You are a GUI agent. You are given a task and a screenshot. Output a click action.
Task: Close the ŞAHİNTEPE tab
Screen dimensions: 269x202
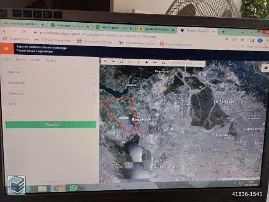tap(173, 30)
